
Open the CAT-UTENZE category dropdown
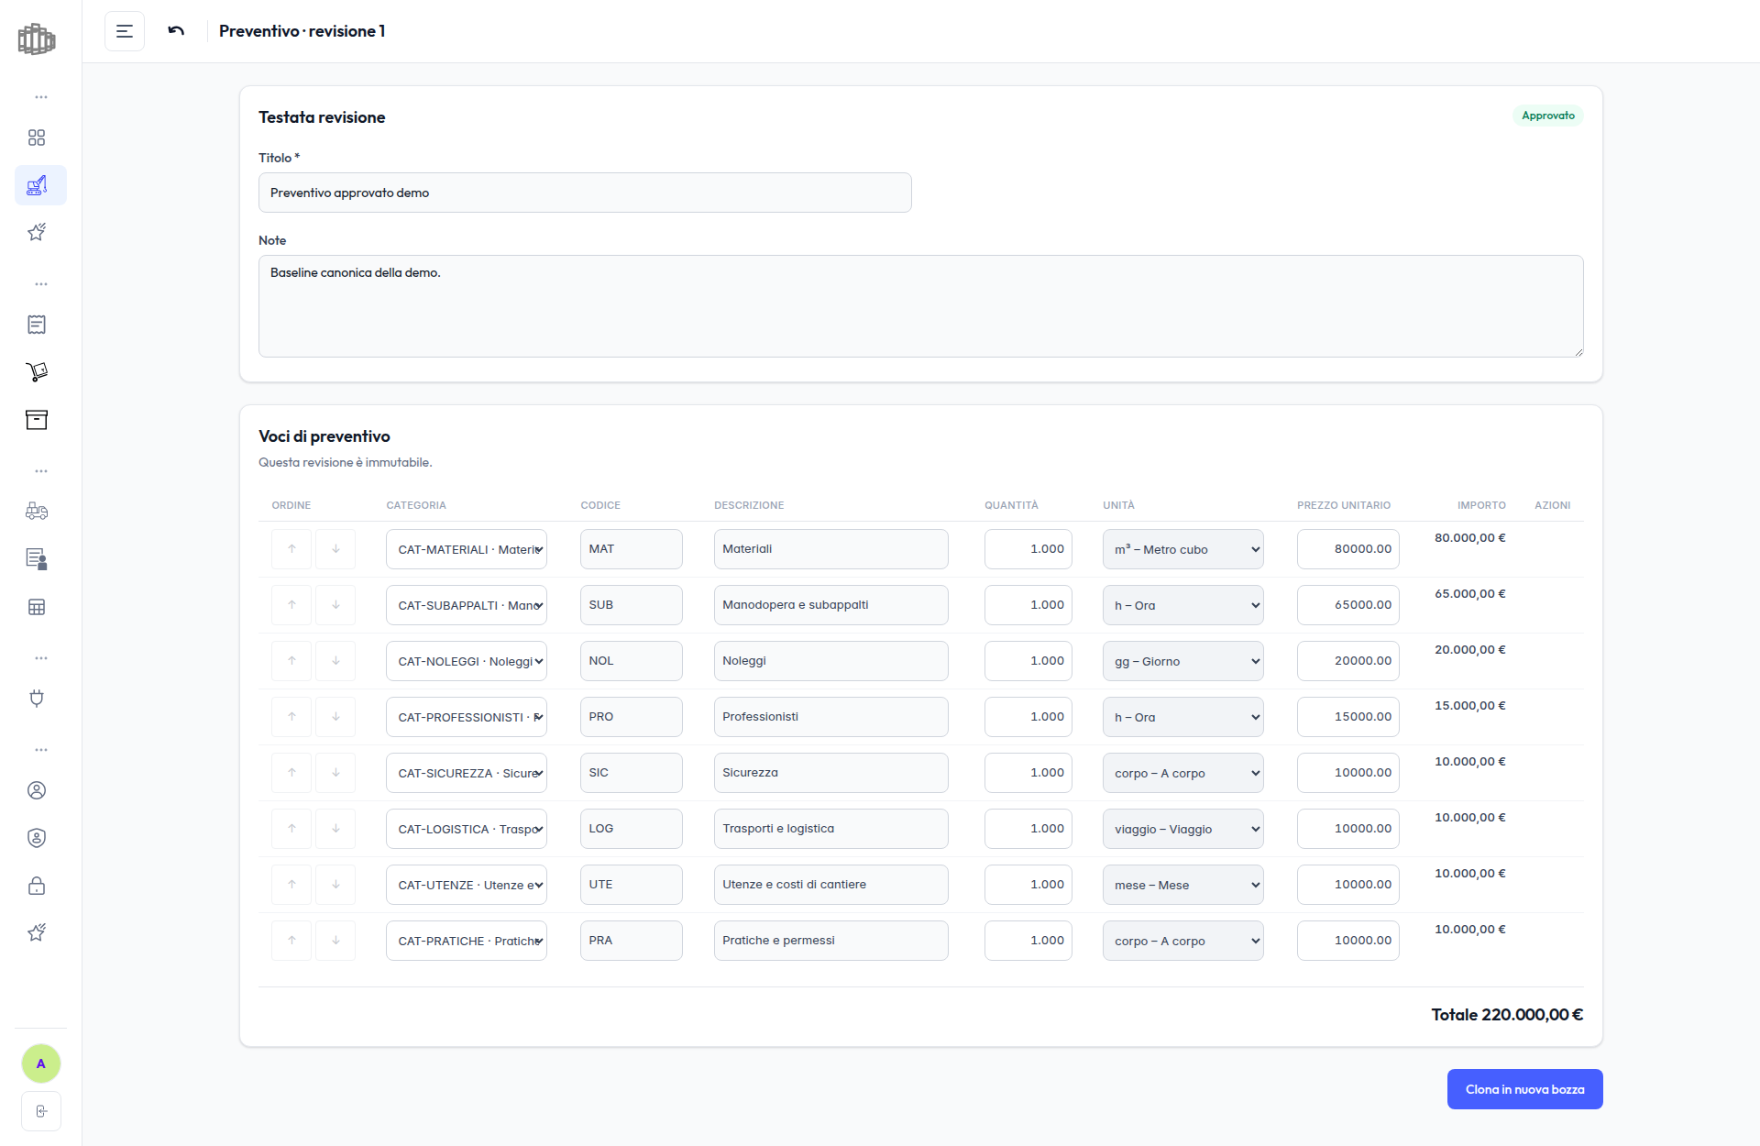pyautogui.click(x=467, y=885)
